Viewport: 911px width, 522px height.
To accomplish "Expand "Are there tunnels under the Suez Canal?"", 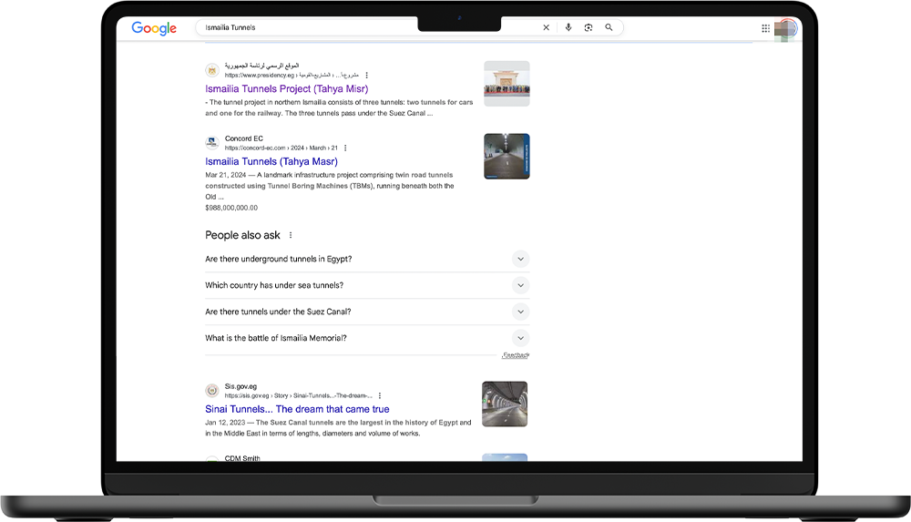I will (x=520, y=312).
